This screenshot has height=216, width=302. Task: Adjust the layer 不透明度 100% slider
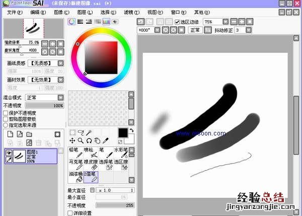pyautogui.click(x=44, y=106)
